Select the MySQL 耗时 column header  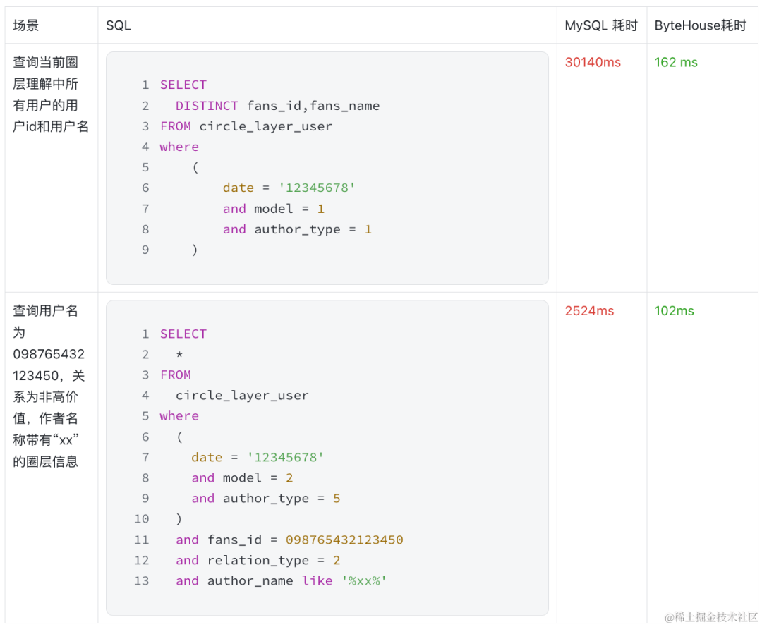pyautogui.click(x=600, y=25)
